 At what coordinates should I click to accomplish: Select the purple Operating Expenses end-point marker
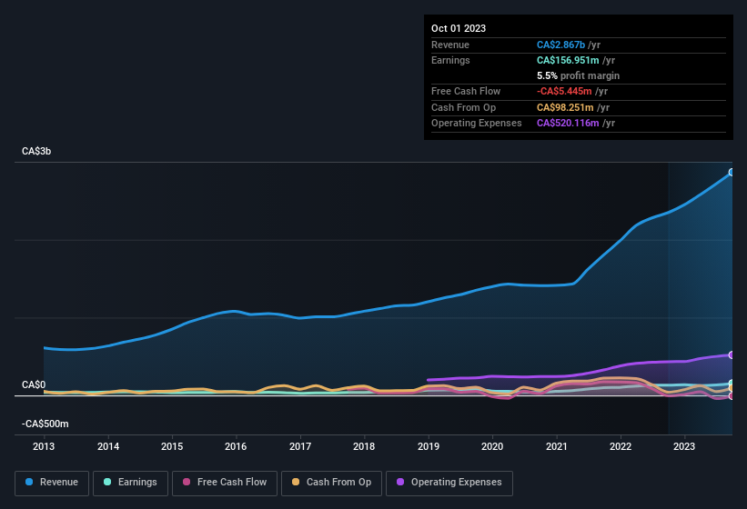click(x=732, y=354)
